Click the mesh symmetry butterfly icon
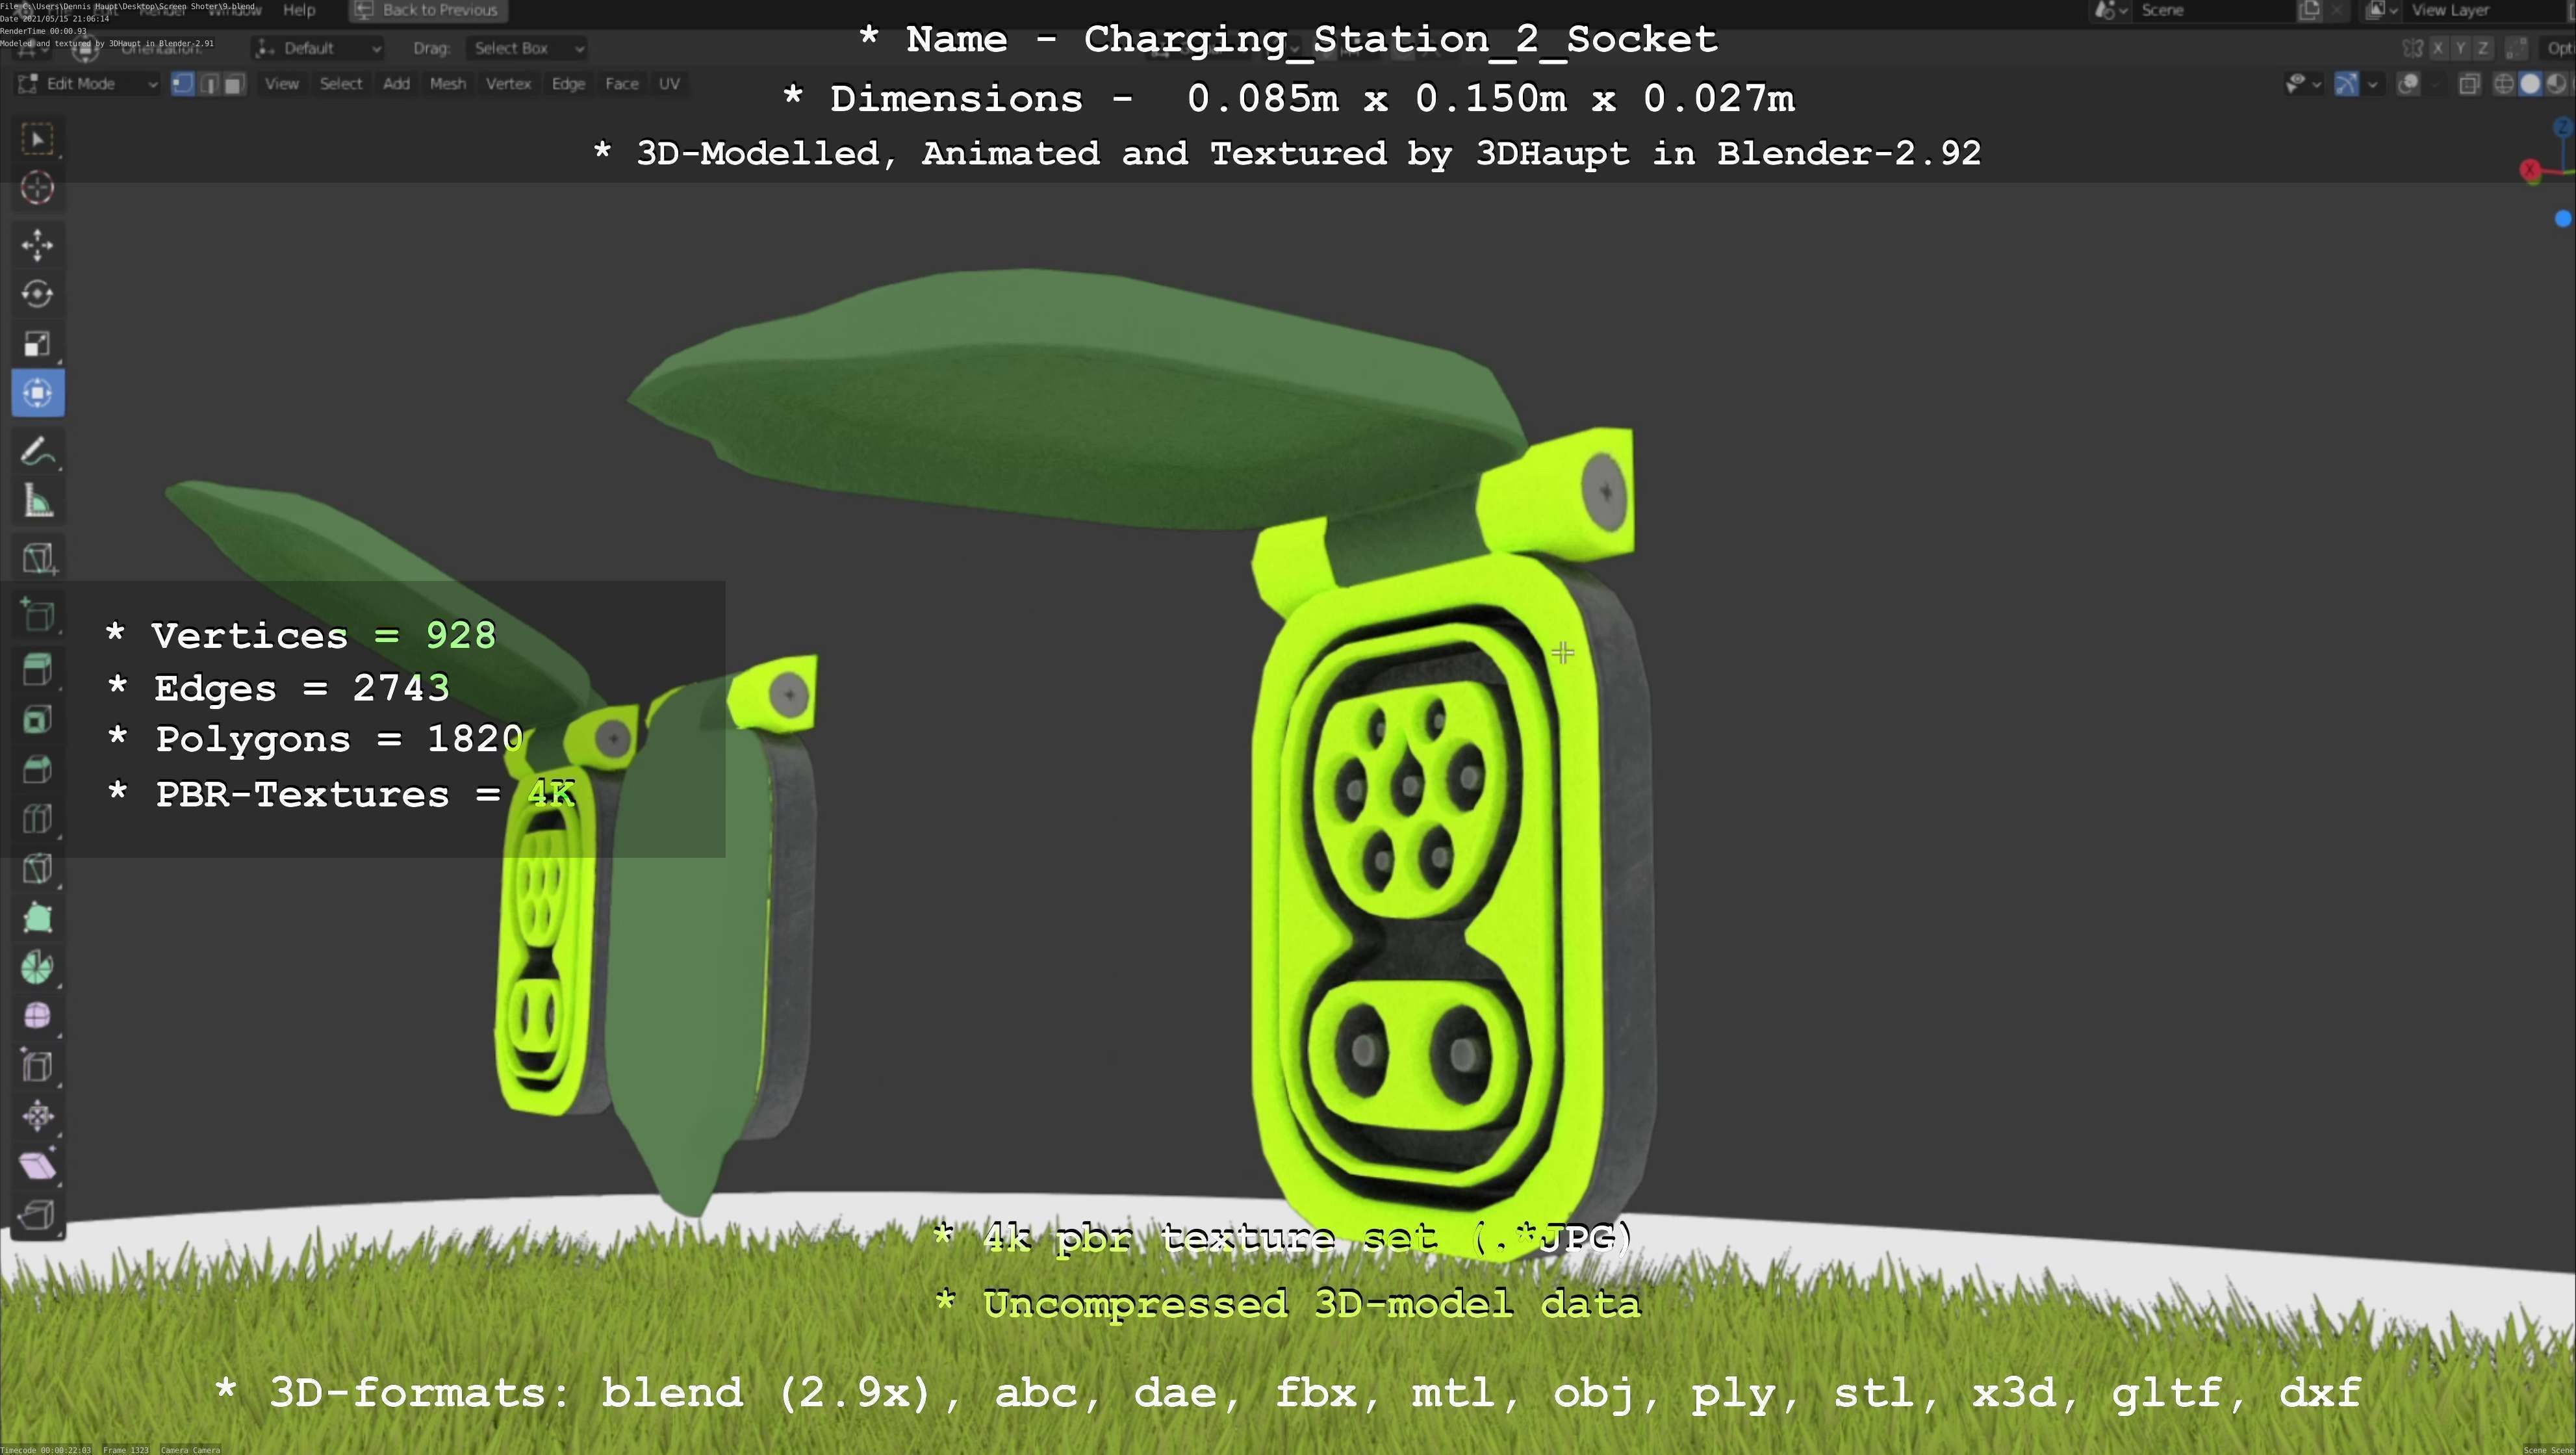 click(2413, 48)
